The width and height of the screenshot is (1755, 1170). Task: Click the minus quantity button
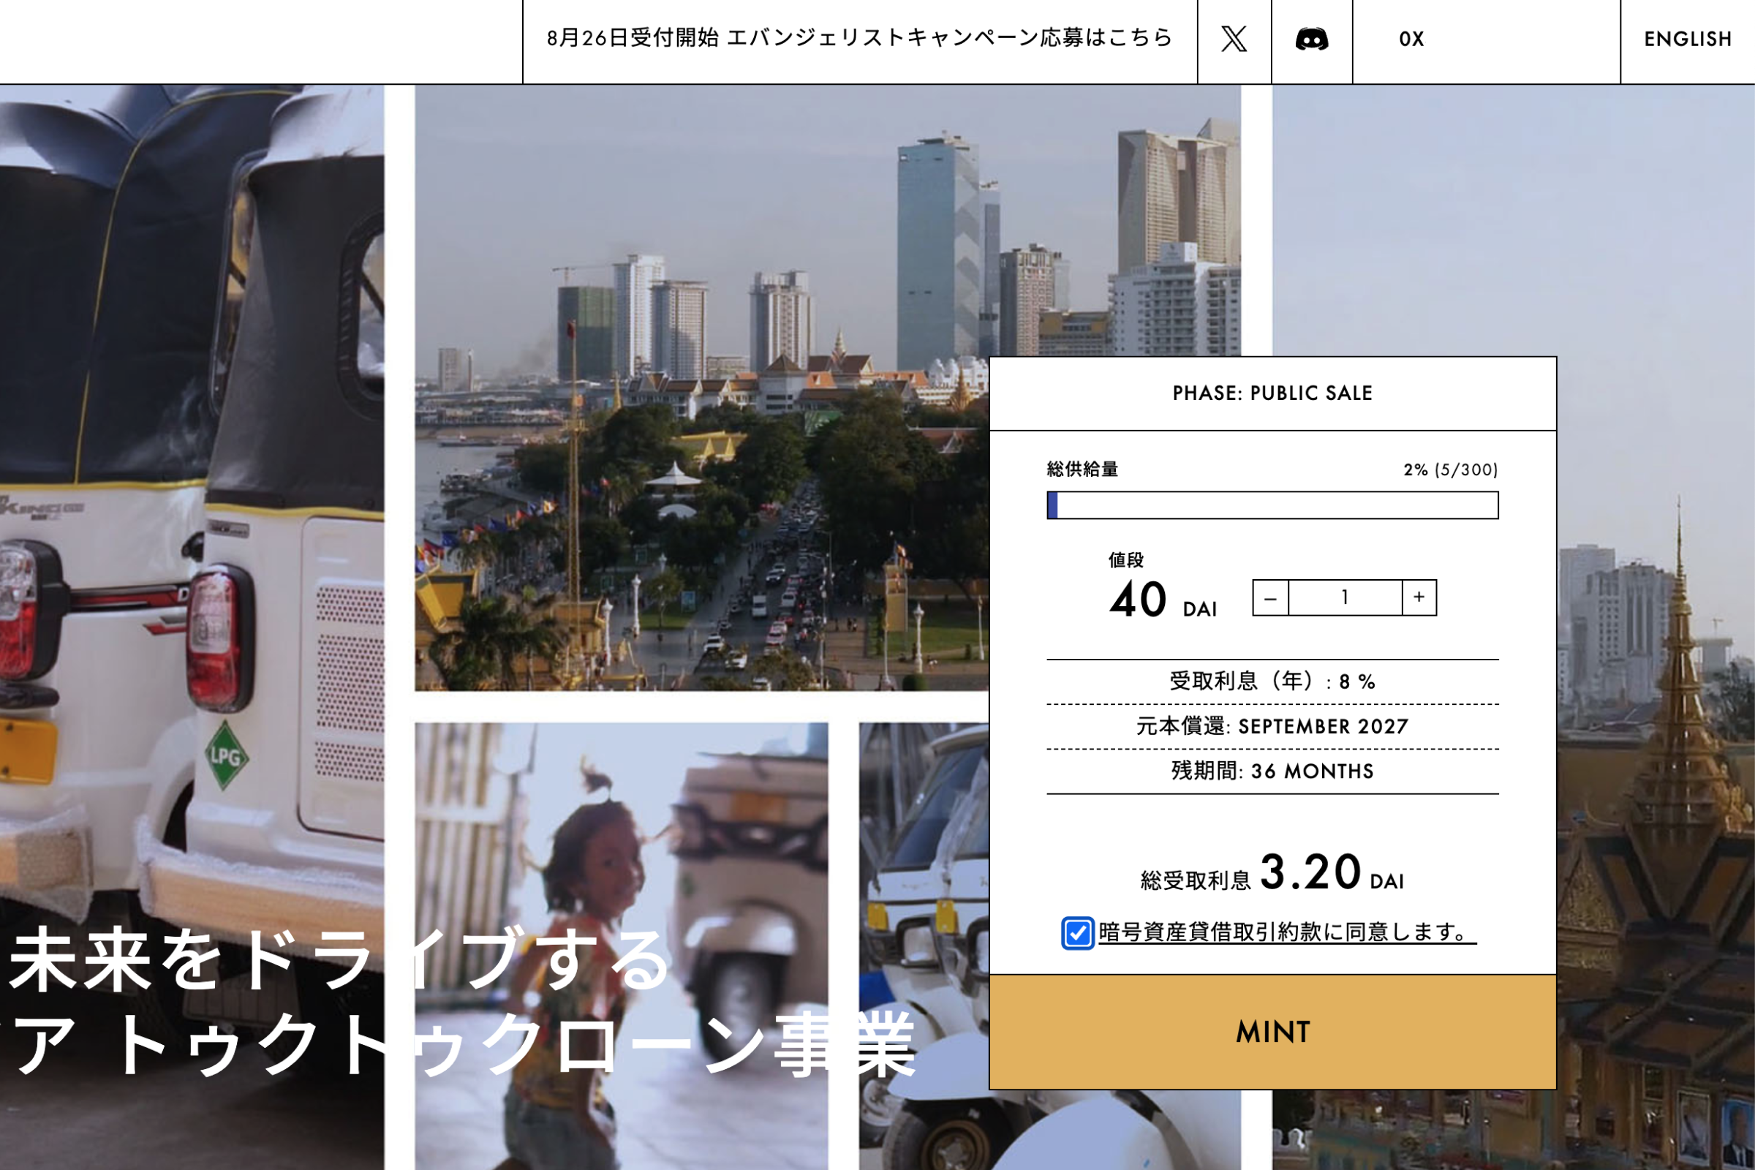click(x=1270, y=597)
